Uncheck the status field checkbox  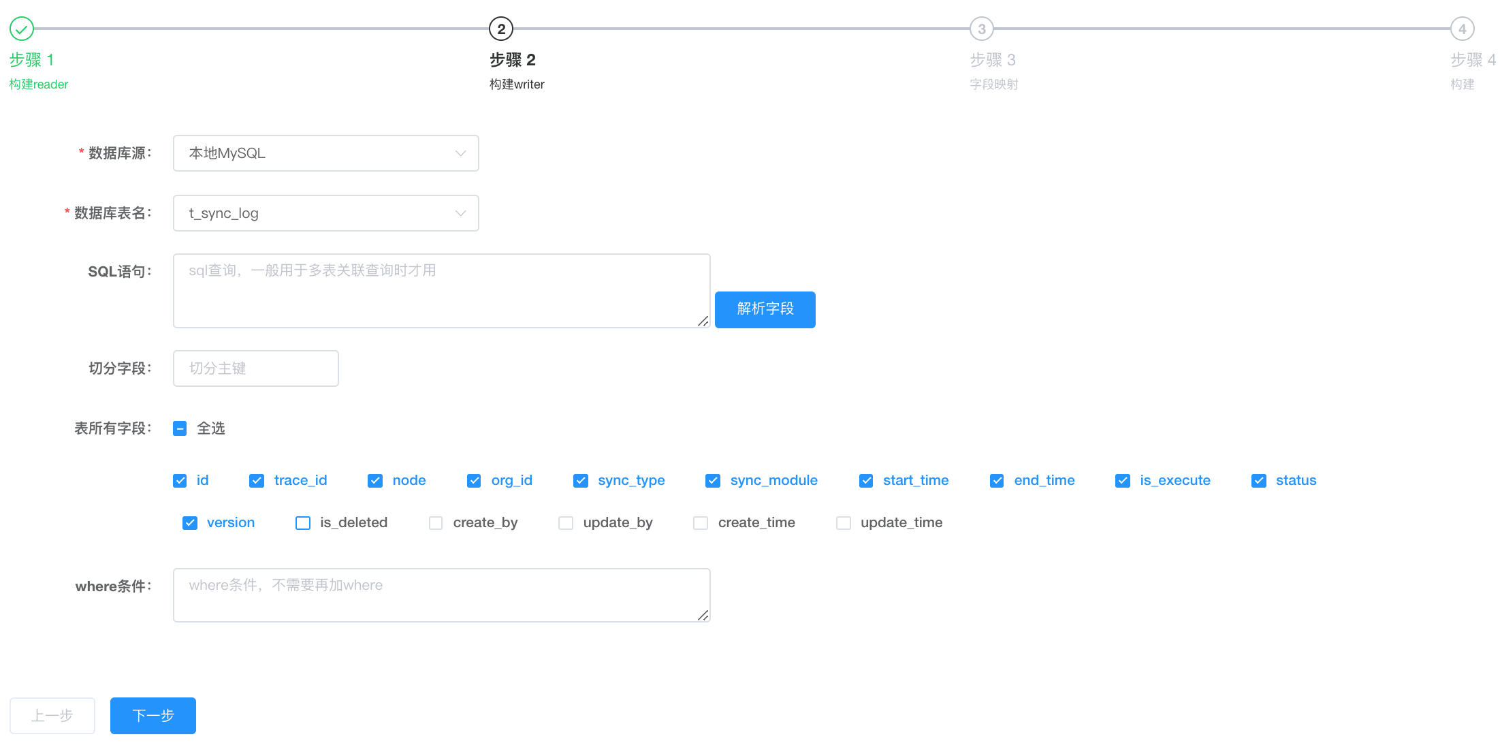pos(1259,481)
